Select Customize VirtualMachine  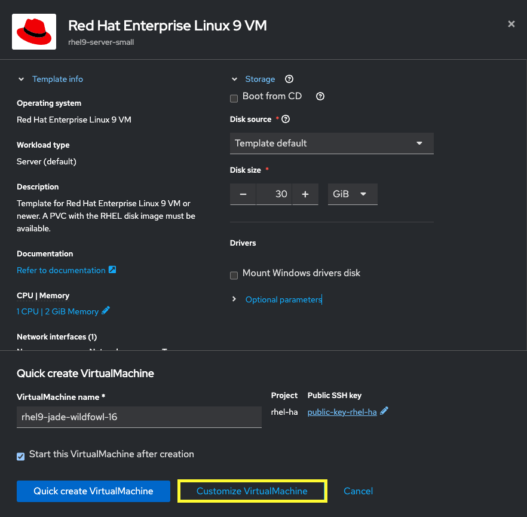(x=252, y=491)
